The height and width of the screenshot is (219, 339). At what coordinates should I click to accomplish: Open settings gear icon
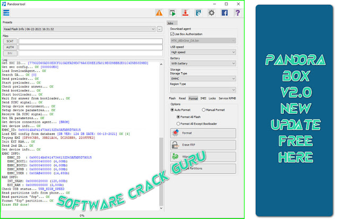point(212,13)
